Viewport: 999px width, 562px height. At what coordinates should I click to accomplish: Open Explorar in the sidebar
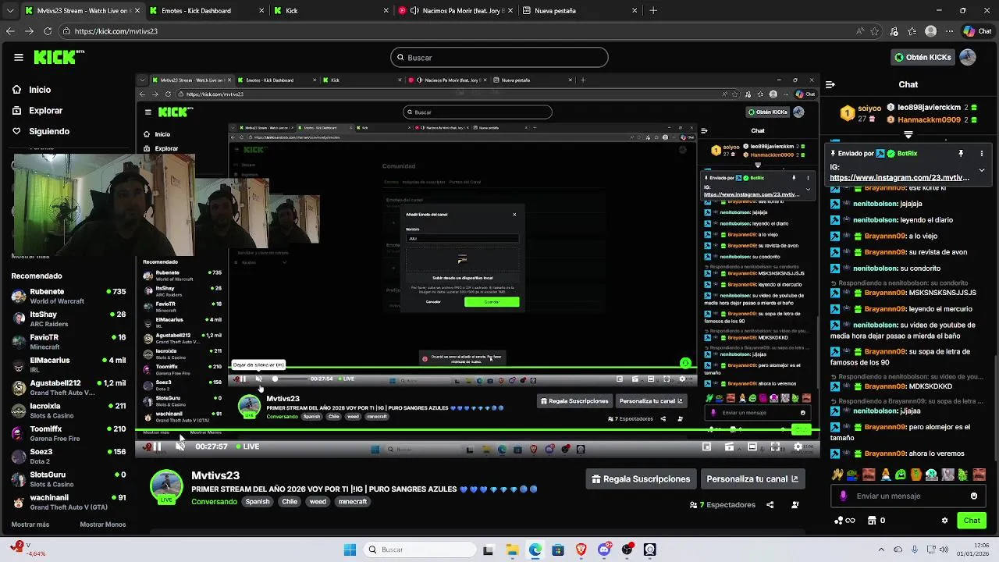click(45, 111)
